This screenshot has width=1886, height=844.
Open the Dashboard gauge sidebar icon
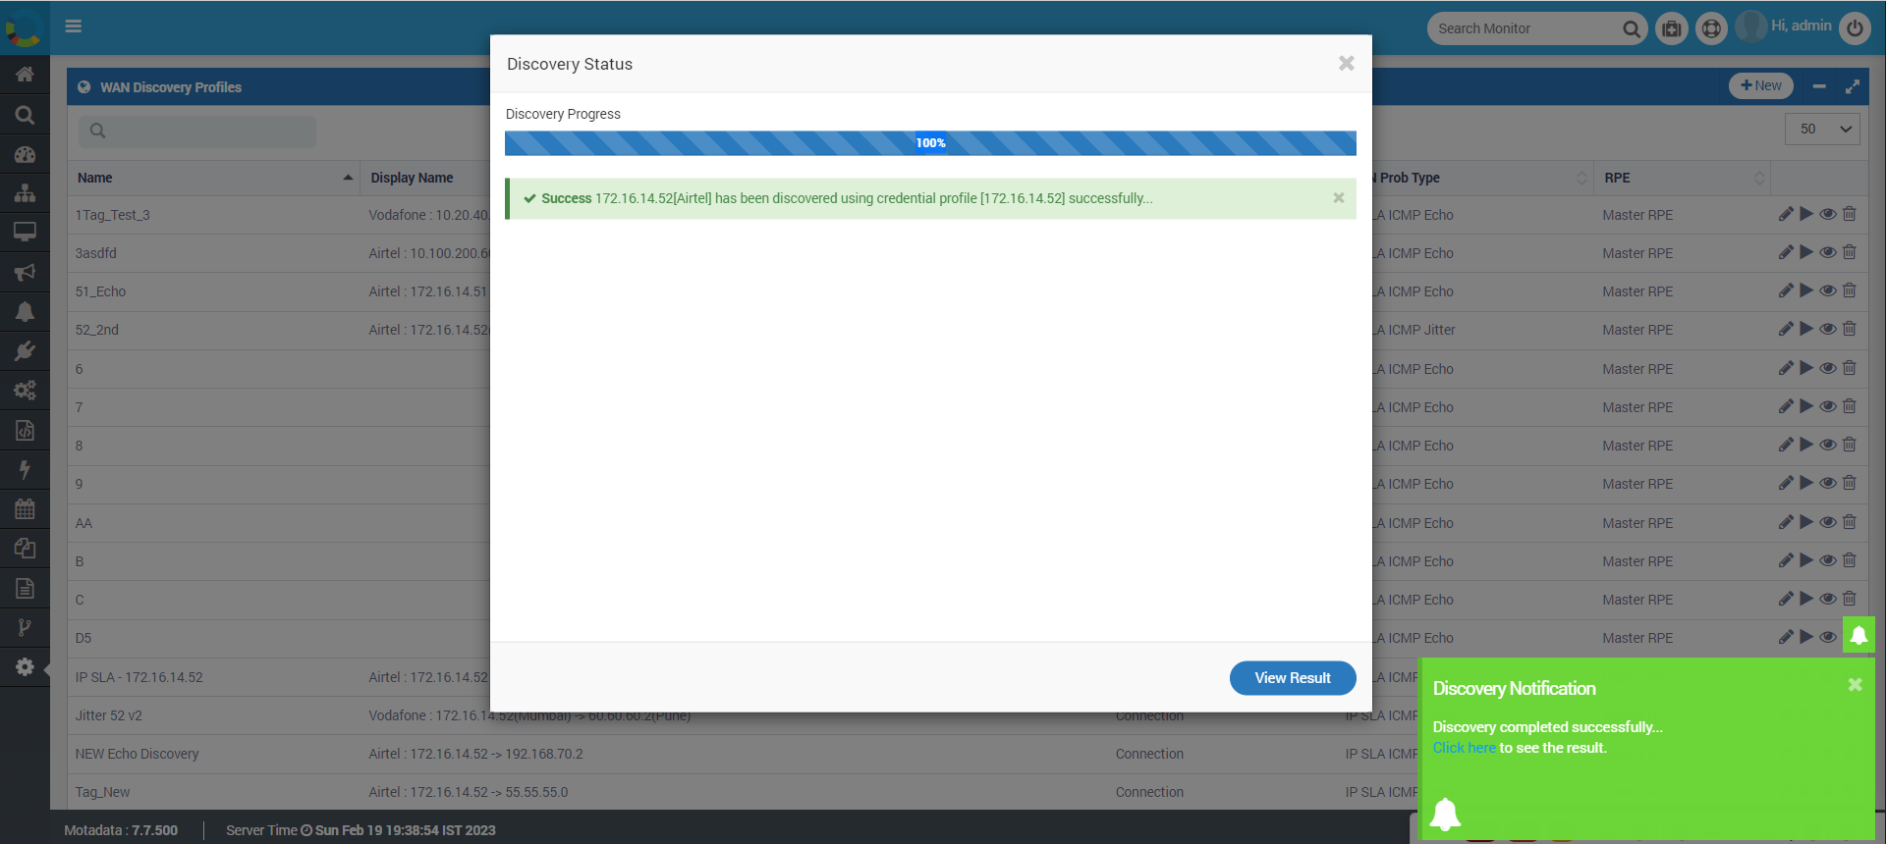tap(25, 154)
